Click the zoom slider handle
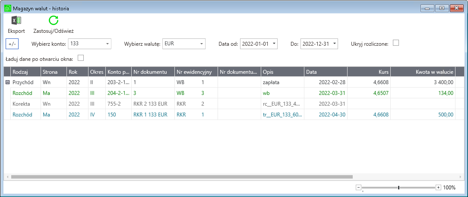Screen dimensions: 468x197 [398, 188]
